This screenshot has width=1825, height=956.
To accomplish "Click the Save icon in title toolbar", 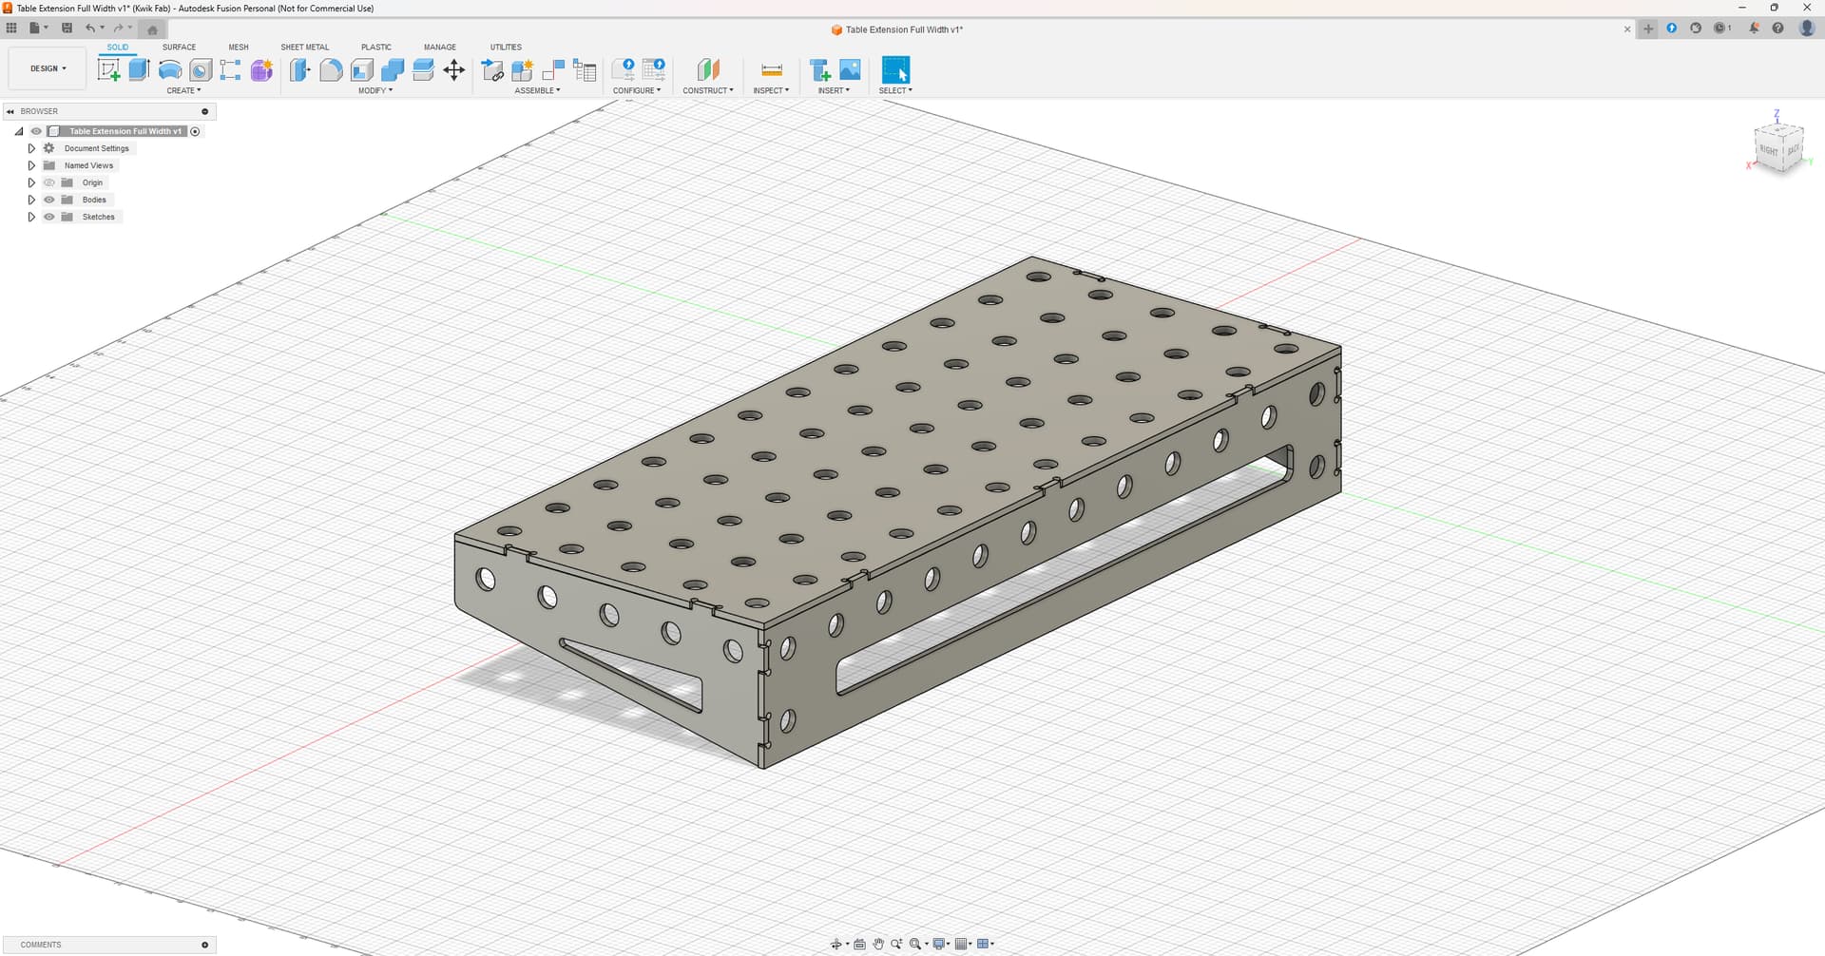I will pos(67,28).
